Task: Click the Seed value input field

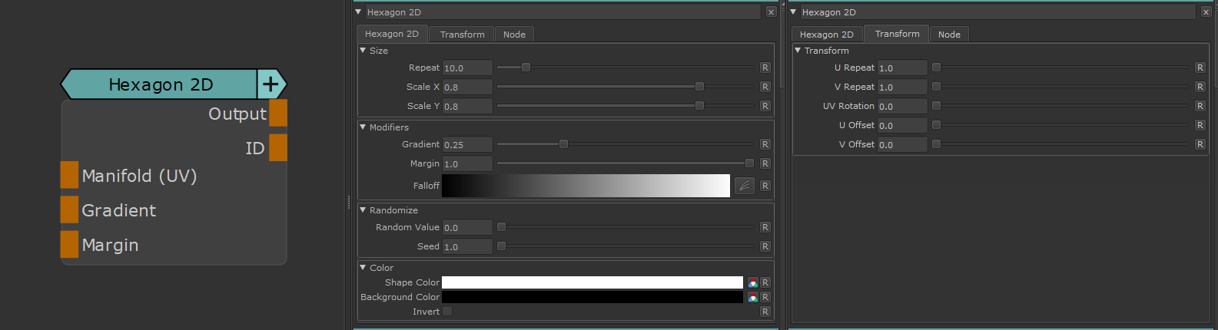Action: (x=467, y=246)
